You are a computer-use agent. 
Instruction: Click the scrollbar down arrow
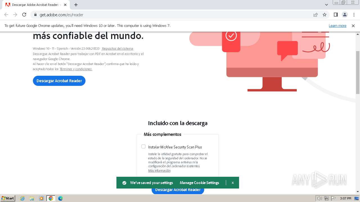tap(358, 192)
